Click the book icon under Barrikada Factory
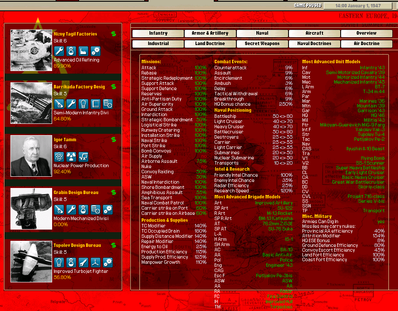This screenshot has height=311, width=398. 96,104
